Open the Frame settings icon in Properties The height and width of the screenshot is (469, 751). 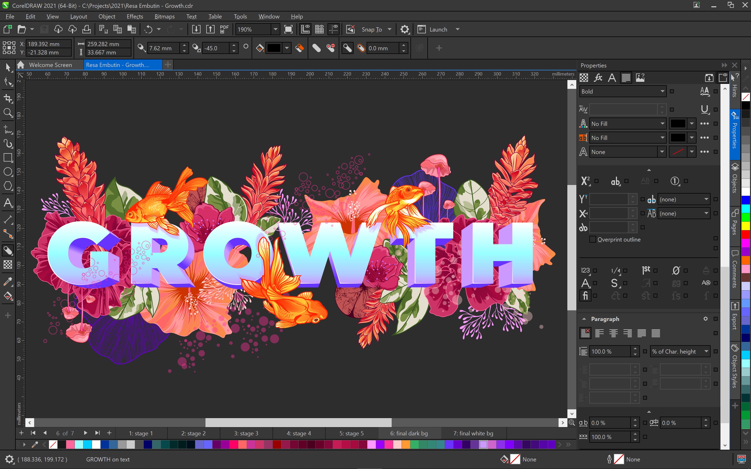click(723, 78)
